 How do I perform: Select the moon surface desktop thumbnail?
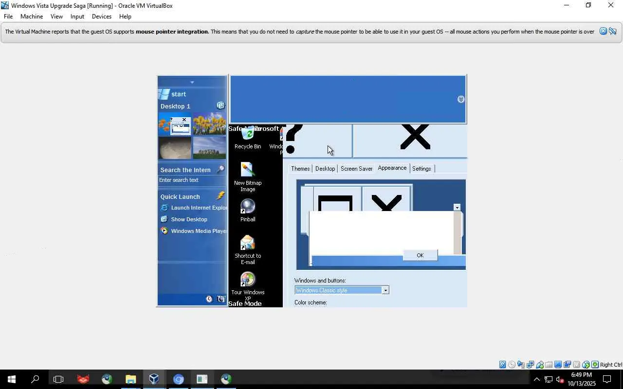point(175,147)
